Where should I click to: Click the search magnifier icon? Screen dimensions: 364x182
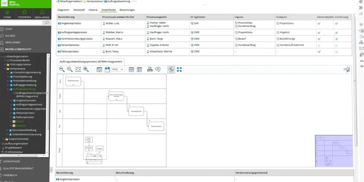click(47, 23)
